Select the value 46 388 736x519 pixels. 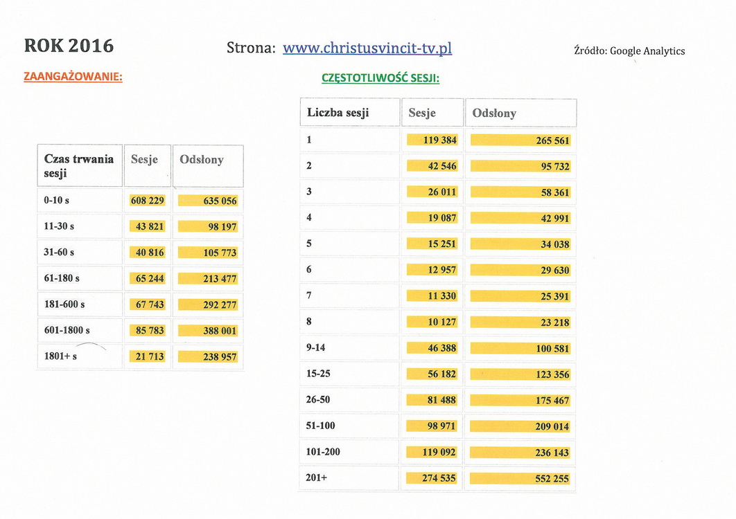click(442, 348)
